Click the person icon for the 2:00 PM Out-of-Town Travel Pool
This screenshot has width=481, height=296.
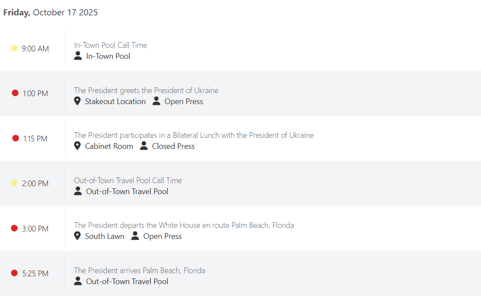pyautogui.click(x=78, y=191)
